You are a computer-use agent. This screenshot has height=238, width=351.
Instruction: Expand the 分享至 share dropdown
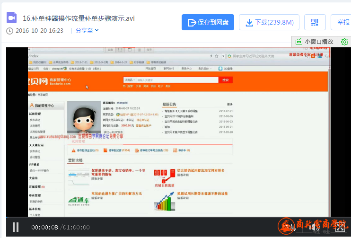87,30
